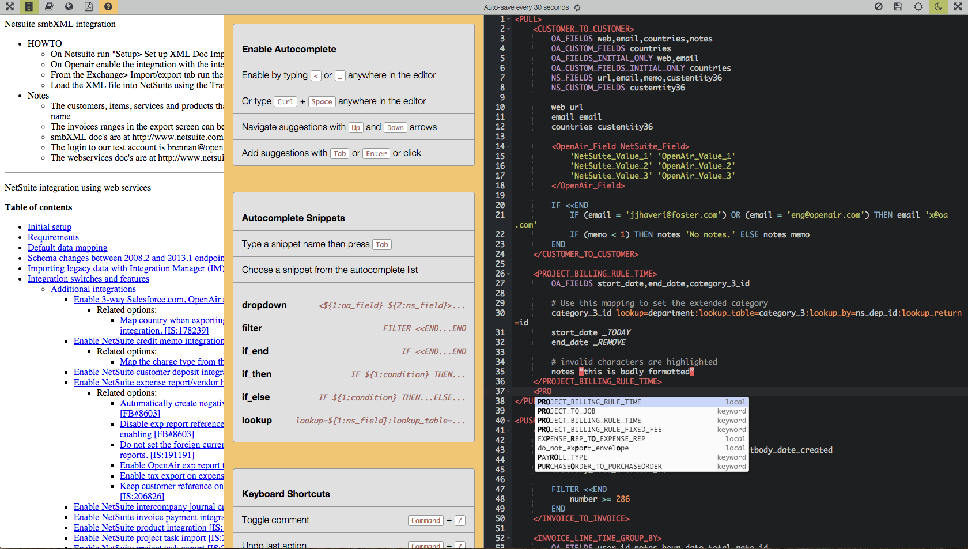This screenshot has width=968, height=549.
Task: Open Default data mapping link
Action: point(67,248)
